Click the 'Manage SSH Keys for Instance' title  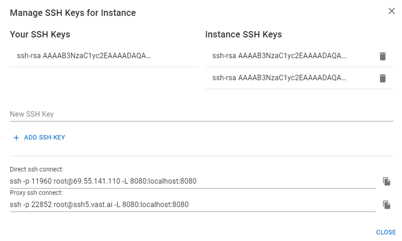(73, 13)
